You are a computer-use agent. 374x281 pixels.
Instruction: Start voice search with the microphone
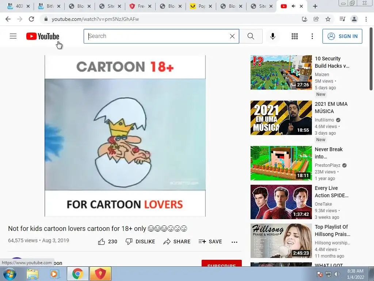point(272,36)
